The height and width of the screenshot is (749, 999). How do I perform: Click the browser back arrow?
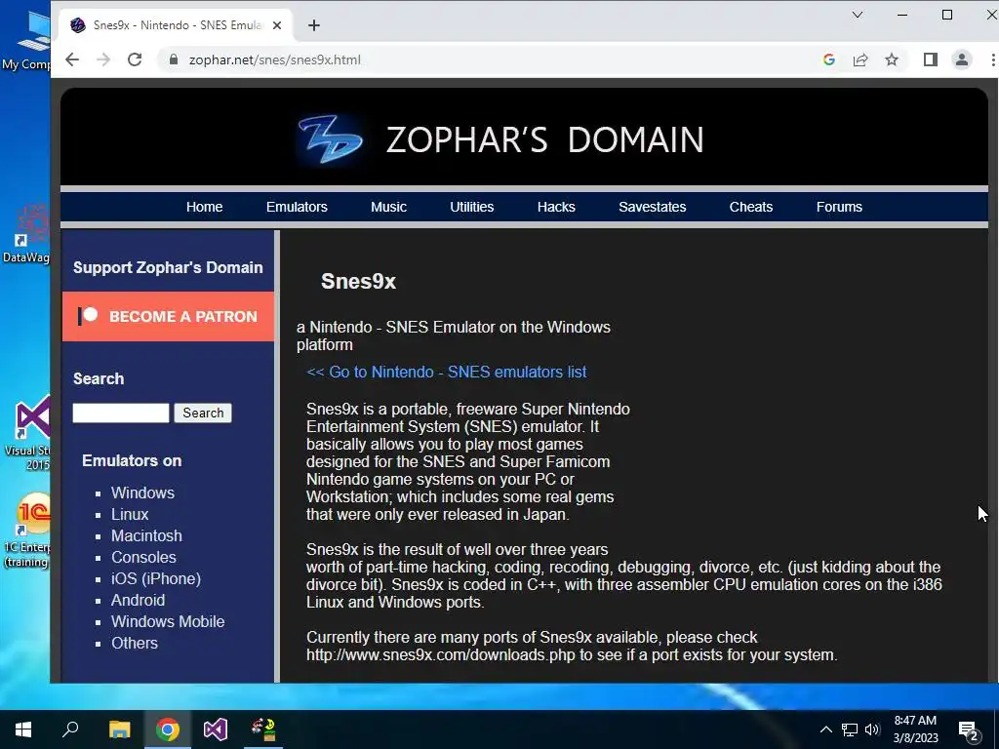[72, 59]
